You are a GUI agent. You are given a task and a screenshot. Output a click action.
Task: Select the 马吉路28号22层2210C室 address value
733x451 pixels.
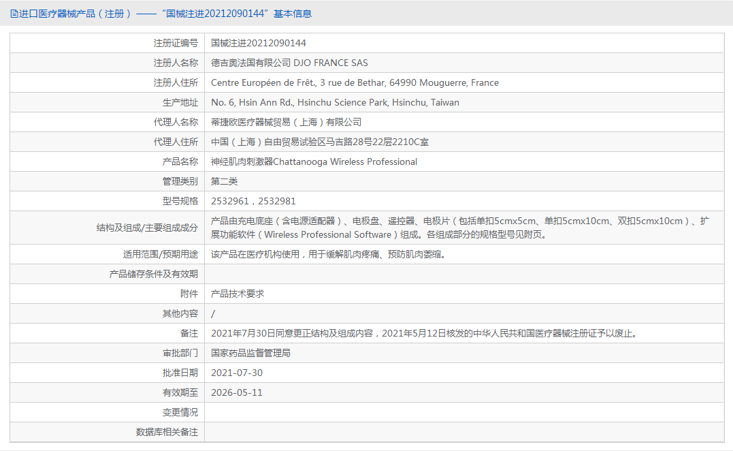click(320, 142)
